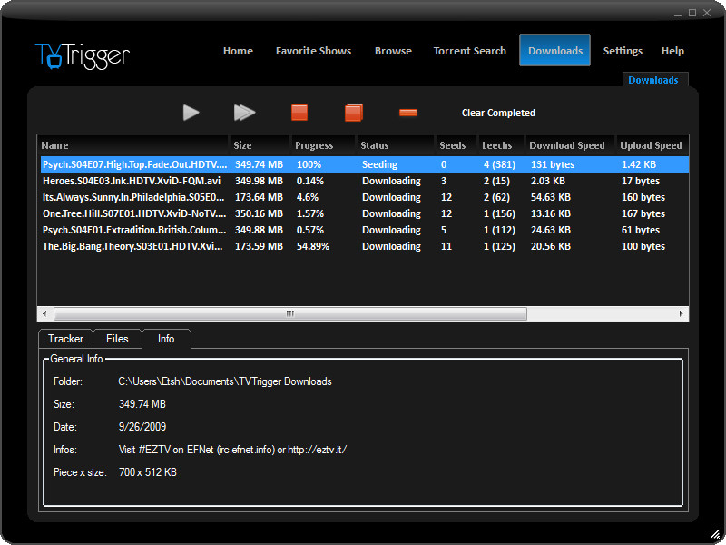Click the 349.98 MB size cell
This screenshot has height=545, width=726.
click(x=259, y=181)
